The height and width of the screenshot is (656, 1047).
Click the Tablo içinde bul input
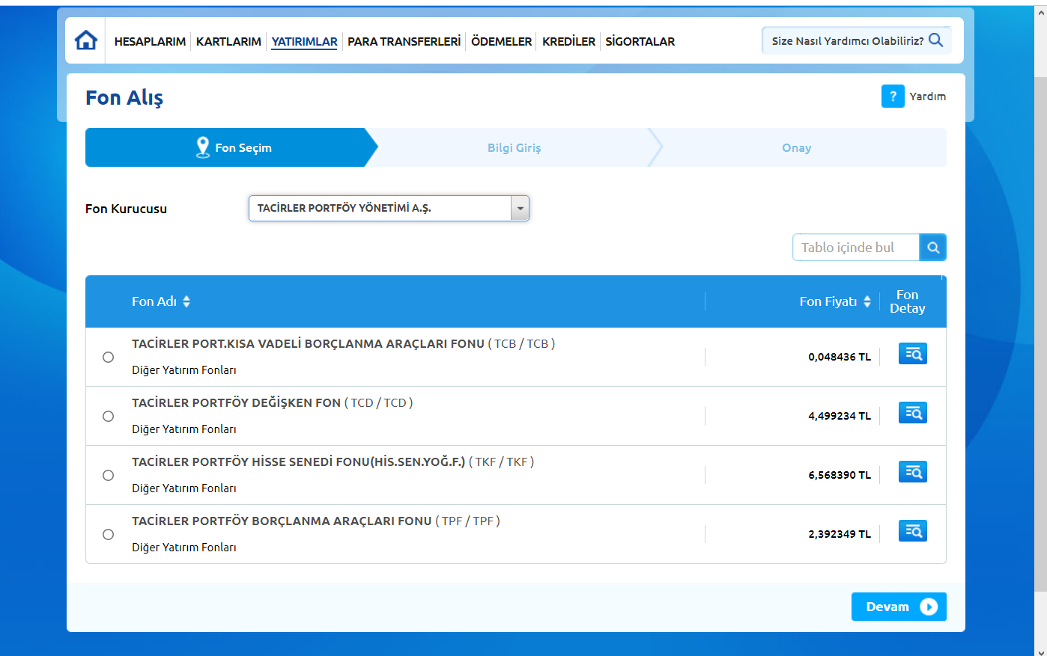pos(856,248)
